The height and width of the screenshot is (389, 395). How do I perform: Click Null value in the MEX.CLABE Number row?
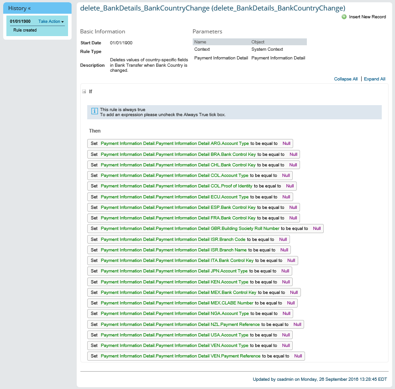click(x=291, y=303)
